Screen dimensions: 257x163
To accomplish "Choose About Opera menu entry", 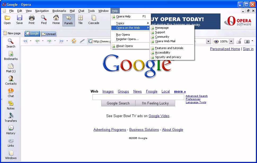I will coord(131,46).
